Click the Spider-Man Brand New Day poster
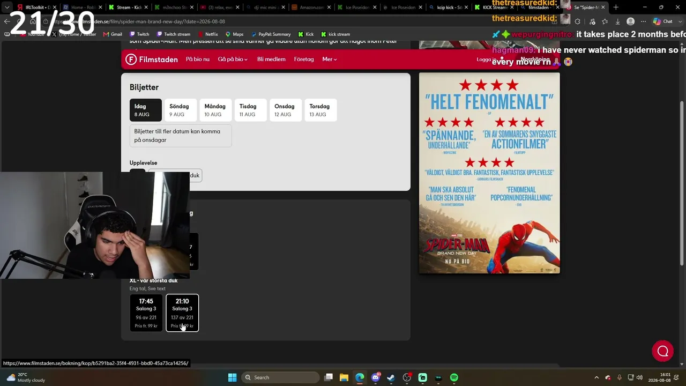 489,173
